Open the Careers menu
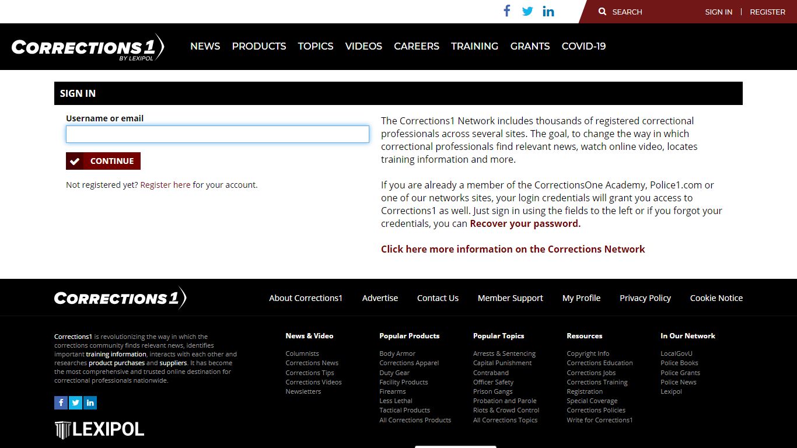This screenshot has height=448, width=797. pyautogui.click(x=417, y=46)
